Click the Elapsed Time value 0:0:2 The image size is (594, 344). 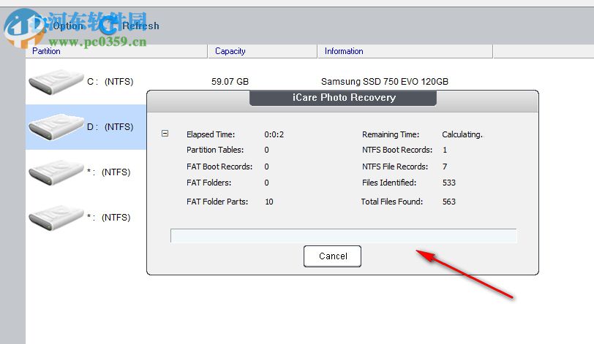[274, 134]
